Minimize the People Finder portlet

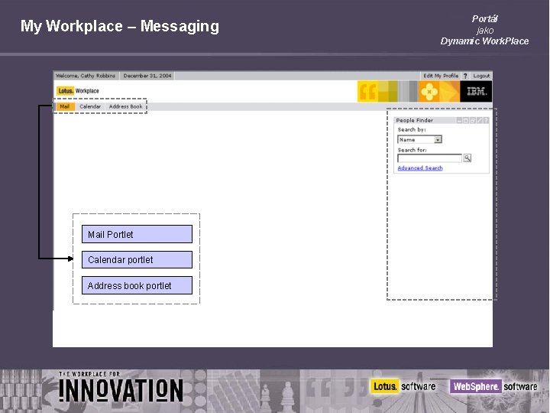[459, 120]
